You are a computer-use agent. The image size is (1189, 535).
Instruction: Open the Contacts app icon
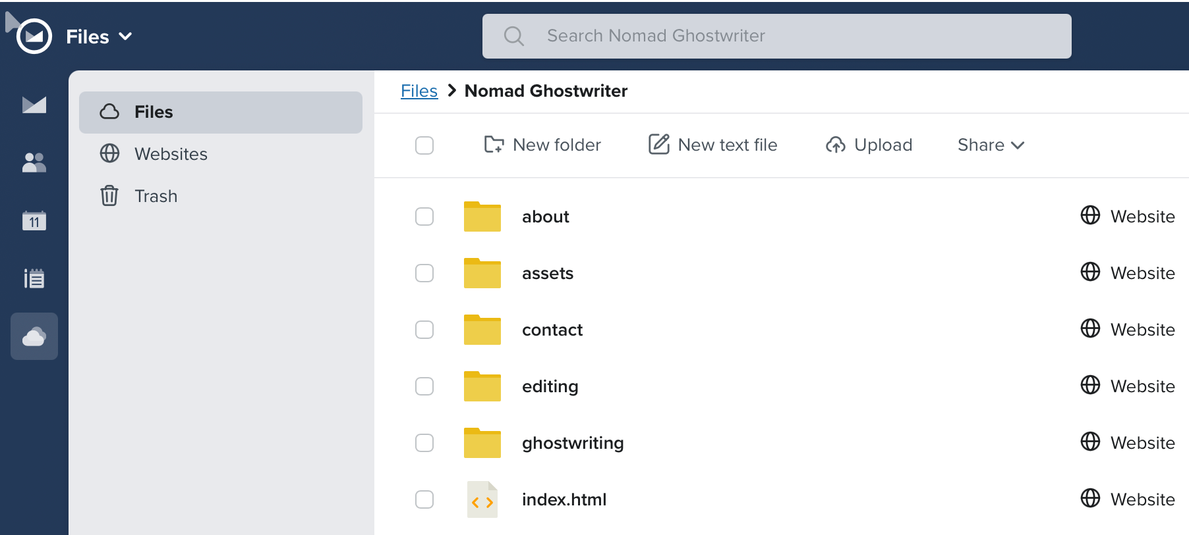[34, 163]
